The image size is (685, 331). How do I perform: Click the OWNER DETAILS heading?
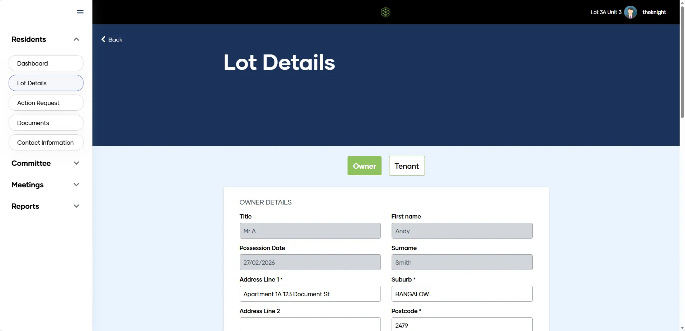(x=265, y=202)
